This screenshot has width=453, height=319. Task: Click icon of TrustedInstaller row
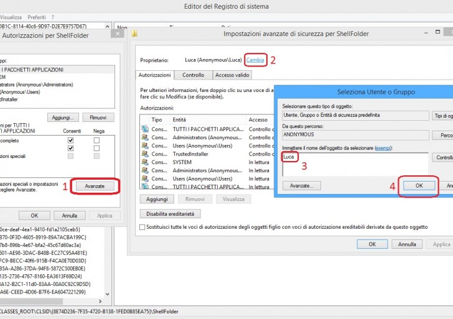(145, 154)
